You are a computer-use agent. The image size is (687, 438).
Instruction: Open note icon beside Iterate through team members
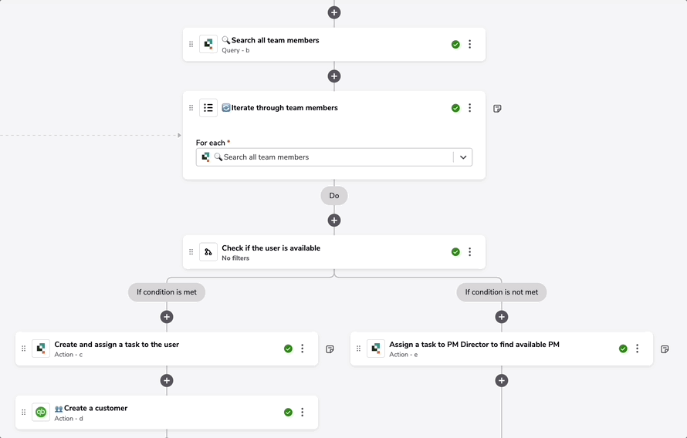click(x=497, y=108)
